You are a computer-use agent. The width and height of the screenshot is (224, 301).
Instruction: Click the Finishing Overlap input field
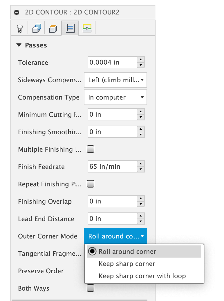(x=112, y=201)
